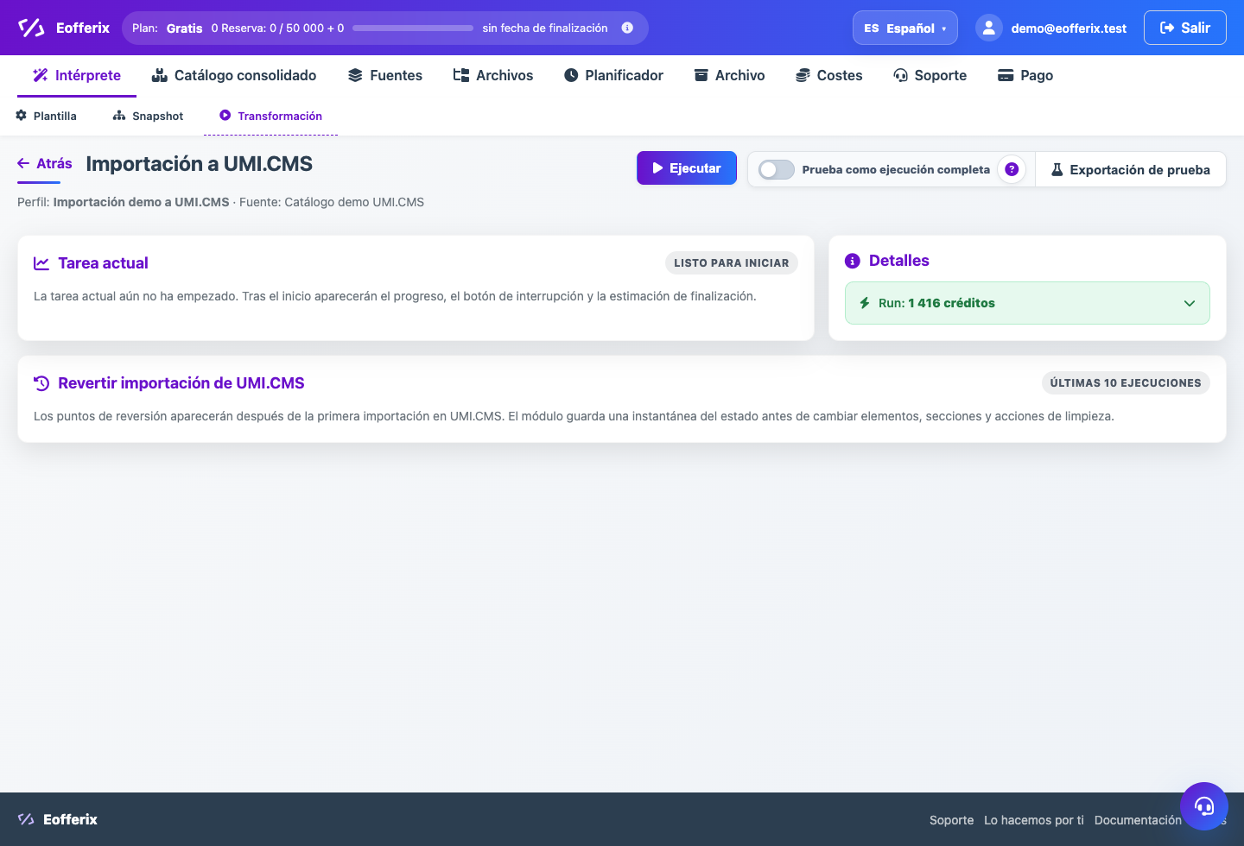Open the Catálogo consolidado tab
1244x846 pixels.
234,75
